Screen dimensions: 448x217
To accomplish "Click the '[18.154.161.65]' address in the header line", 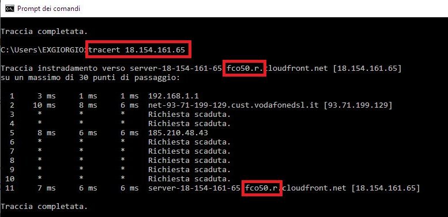I will pyautogui.click(x=367, y=68).
